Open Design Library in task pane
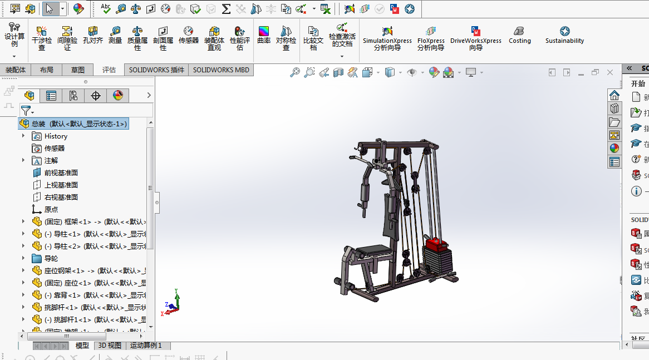Image resolution: width=649 pixels, height=360 pixels. [614, 109]
